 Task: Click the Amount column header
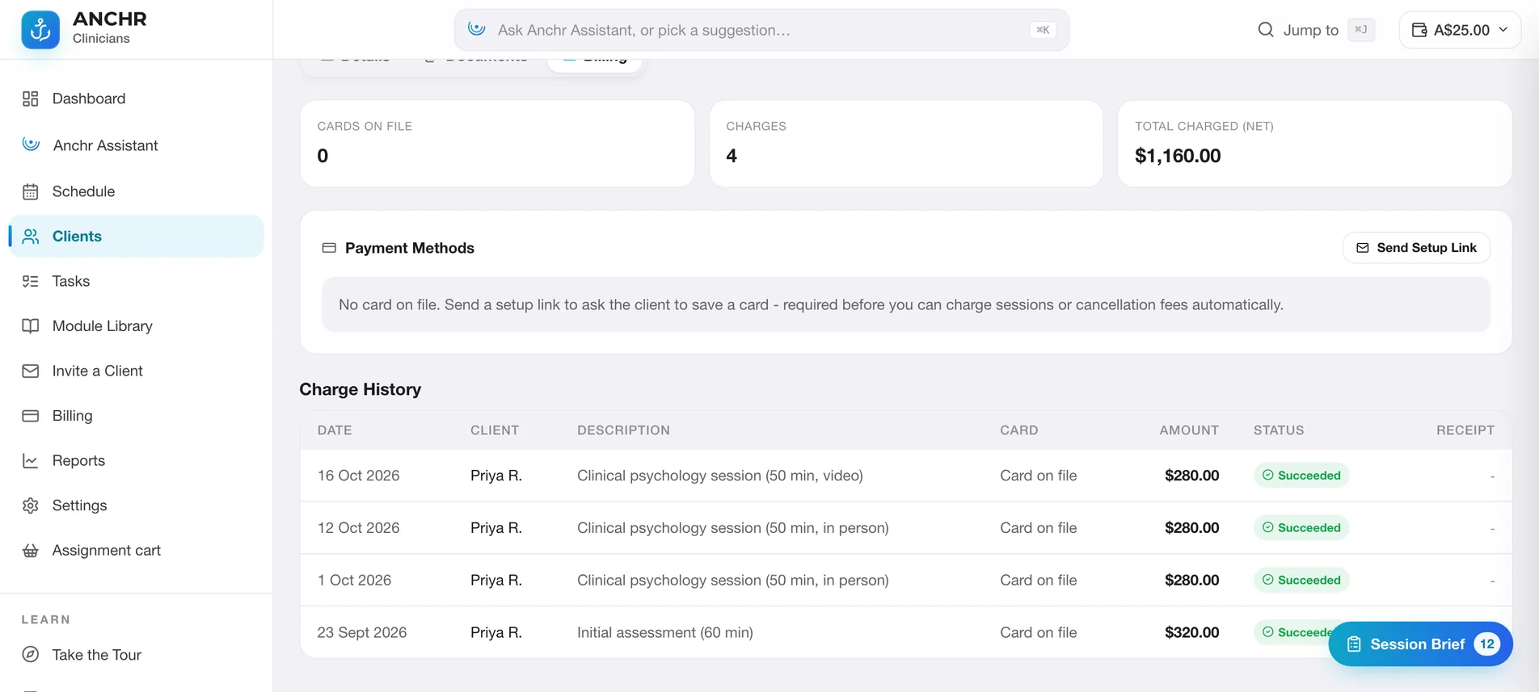click(1189, 430)
